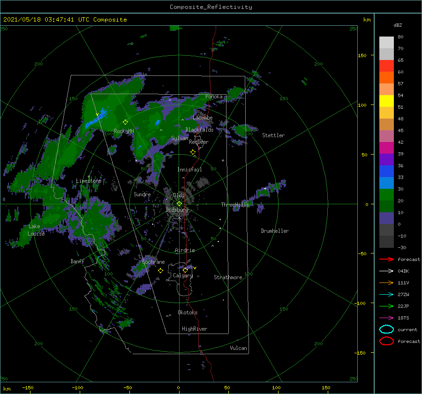Click the Okotoks town label

pos(188,312)
